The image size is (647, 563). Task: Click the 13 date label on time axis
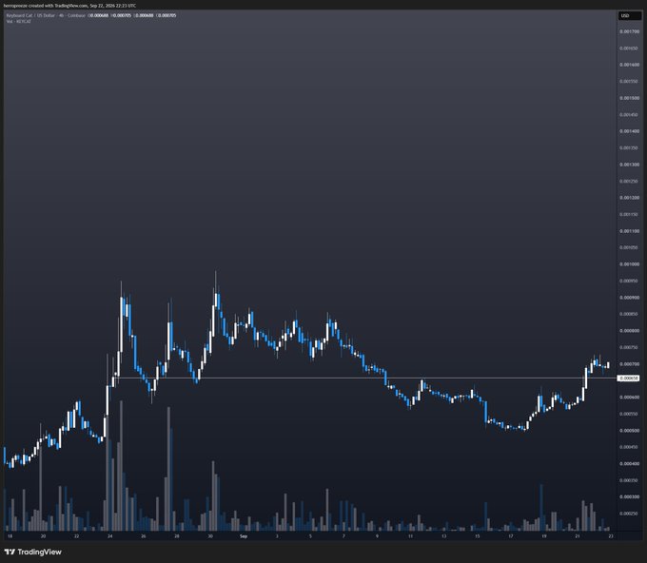pyautogui.click(x=443, y=536)
